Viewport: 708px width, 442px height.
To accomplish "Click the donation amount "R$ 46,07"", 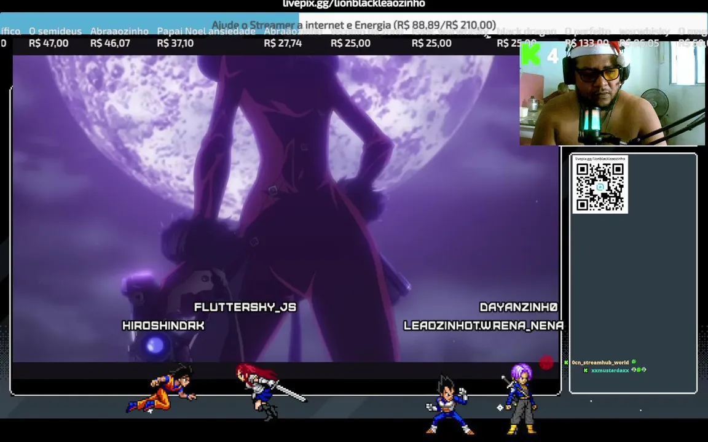I will coord(110,44).
